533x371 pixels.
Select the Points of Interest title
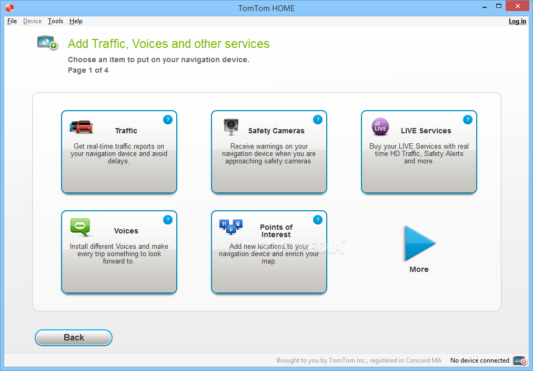click(x=276, y=231)
